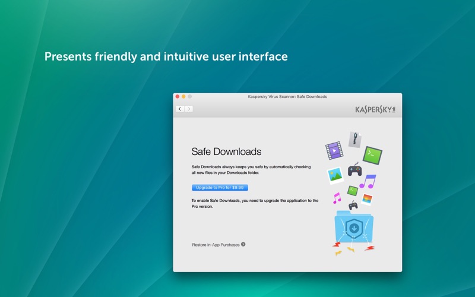Click the Kaspersky Lab logo
Viewport: 475px width, 297px height.
375,109
